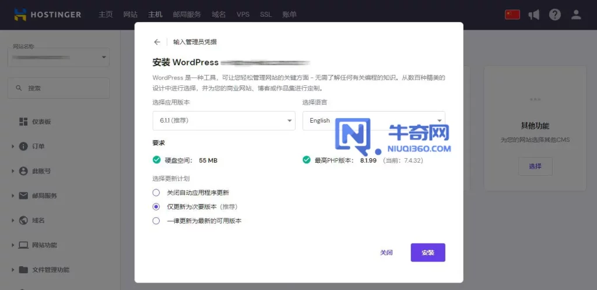Select 关闭自动应用程序更新 radio option

(156, 192)
